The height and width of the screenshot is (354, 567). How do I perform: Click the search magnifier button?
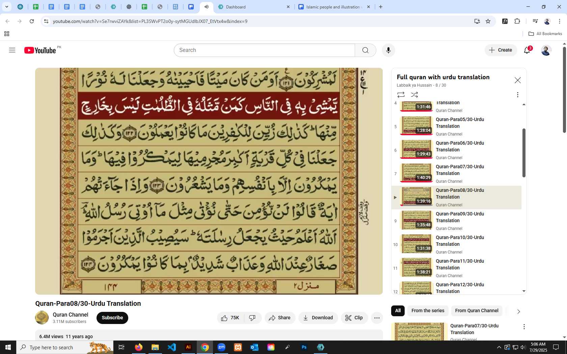click(365, 50)
